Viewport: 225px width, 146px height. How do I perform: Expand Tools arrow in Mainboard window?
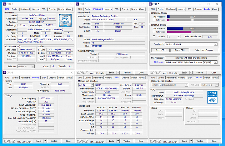point(118,73)
